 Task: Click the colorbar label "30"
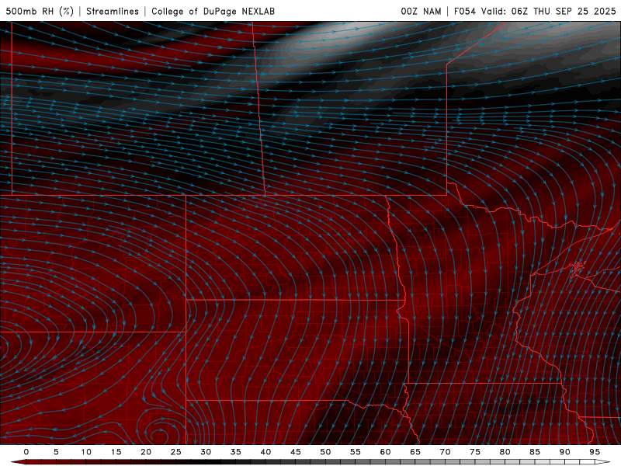click(206, 452)
